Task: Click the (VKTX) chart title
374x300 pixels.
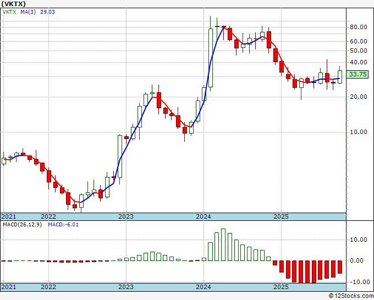Action: click(x=13, y=4)
